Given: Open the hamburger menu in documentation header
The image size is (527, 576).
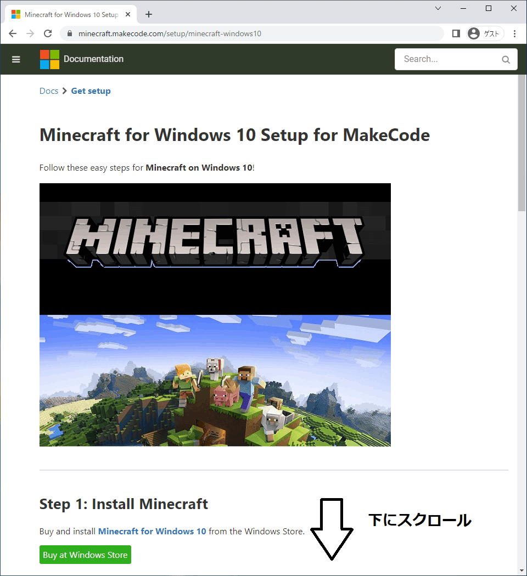Looking at the screenshot, I should point(16,59).
